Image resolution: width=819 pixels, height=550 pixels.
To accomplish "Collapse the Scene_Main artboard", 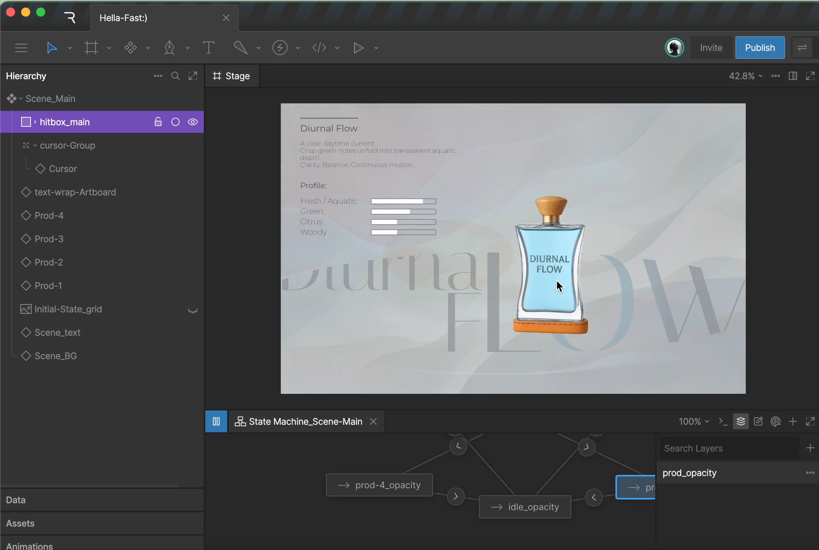I will point(21,99).
